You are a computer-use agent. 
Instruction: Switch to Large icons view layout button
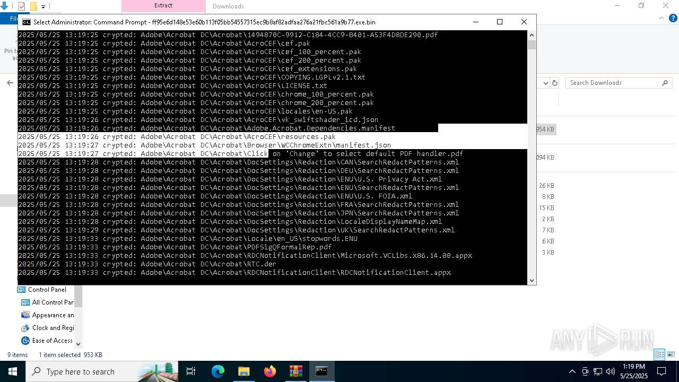[x=671, y=354]
